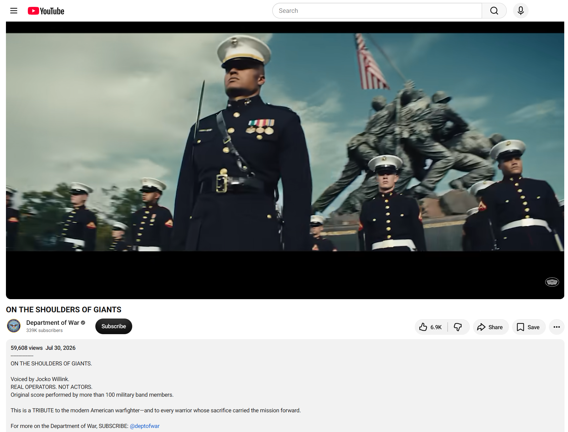The image size is (568, 432).
Task: Click the video player frame
Action: click(285, 160)
